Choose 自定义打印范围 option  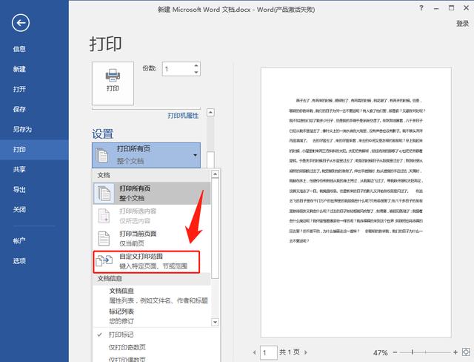[x=147, y=262]
